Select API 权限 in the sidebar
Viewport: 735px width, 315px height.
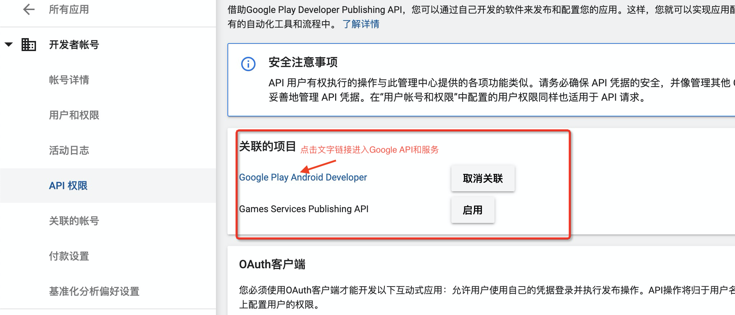[68, 186]
